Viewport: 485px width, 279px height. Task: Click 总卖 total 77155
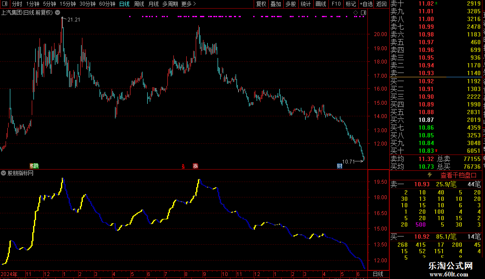[472, 159]
